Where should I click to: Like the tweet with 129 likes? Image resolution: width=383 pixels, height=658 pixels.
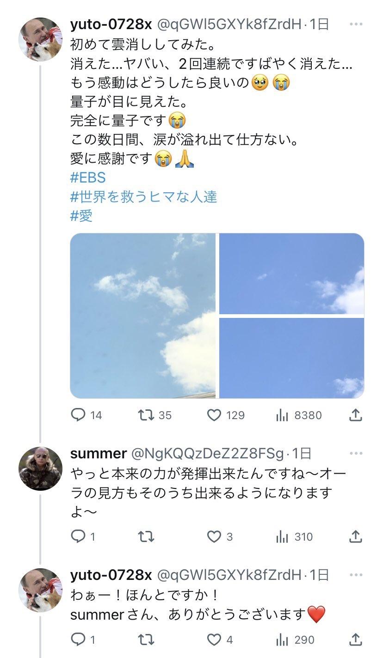(214, 415)
